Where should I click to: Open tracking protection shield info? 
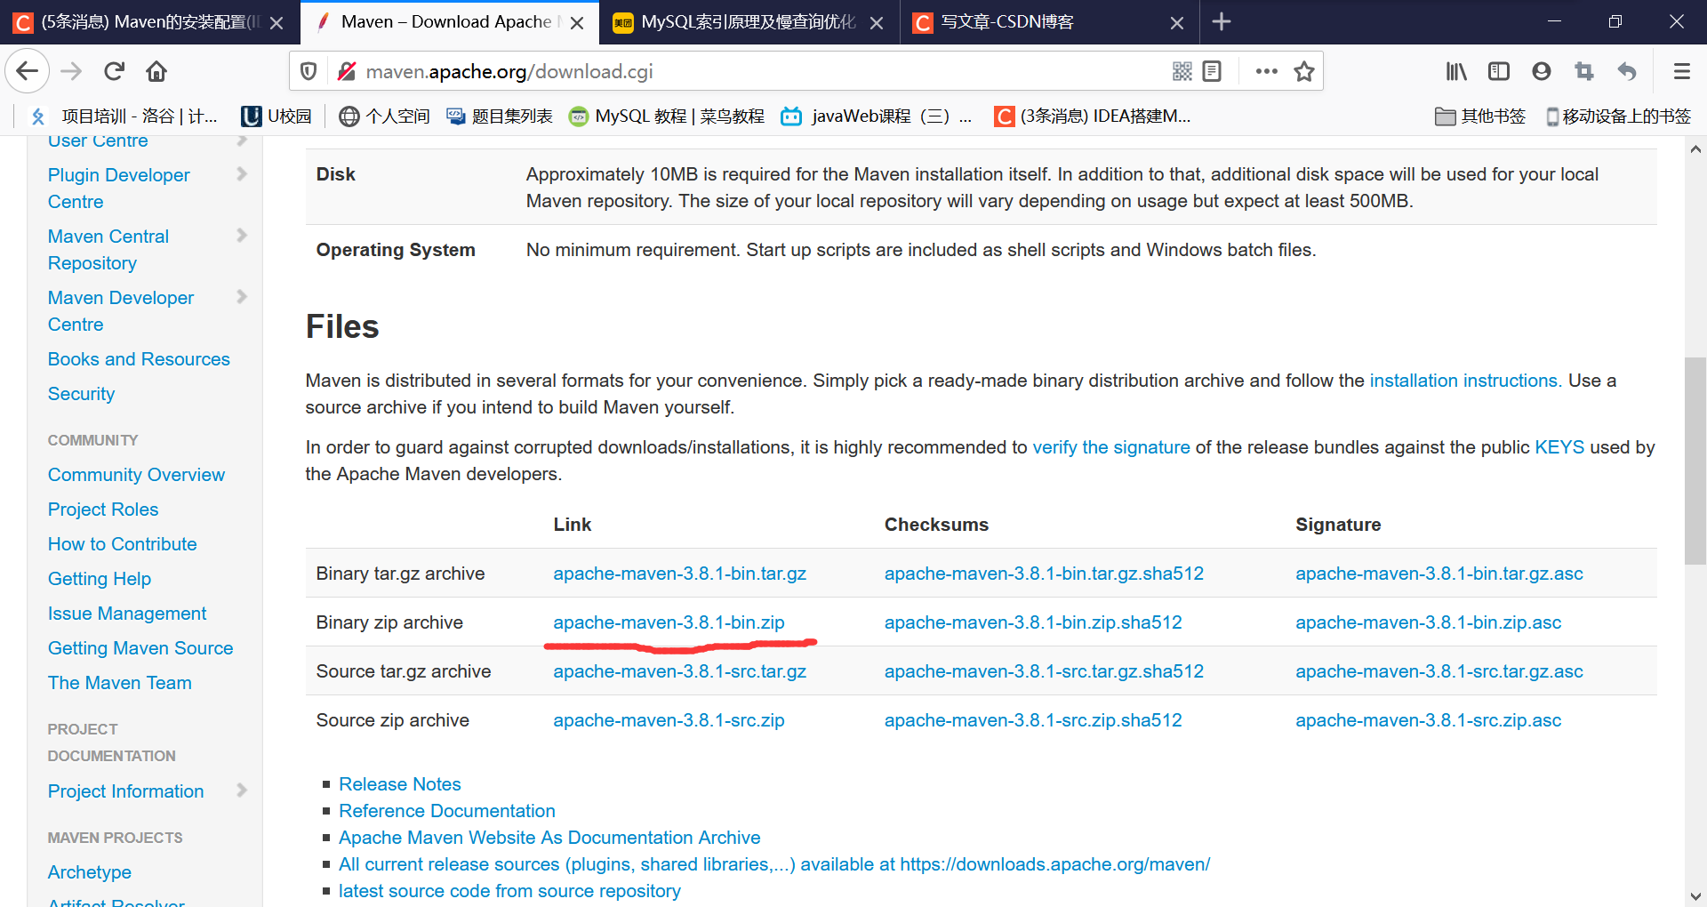tap(309, 71)
